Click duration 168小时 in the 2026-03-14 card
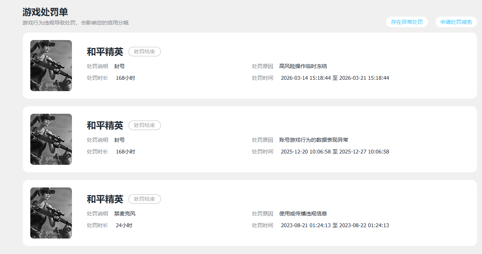Image resolution: width=482 pixels, height=254 pixels. click(125, 78)
